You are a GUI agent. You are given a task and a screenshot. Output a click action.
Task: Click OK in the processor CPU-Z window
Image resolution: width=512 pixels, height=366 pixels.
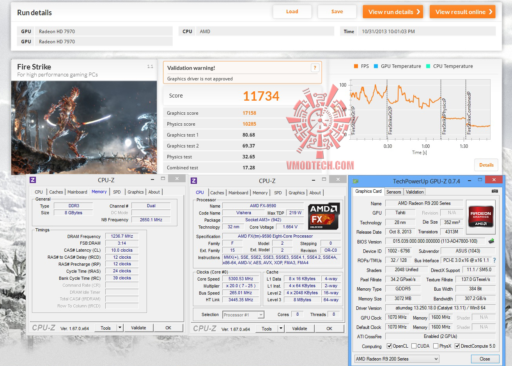330,329
